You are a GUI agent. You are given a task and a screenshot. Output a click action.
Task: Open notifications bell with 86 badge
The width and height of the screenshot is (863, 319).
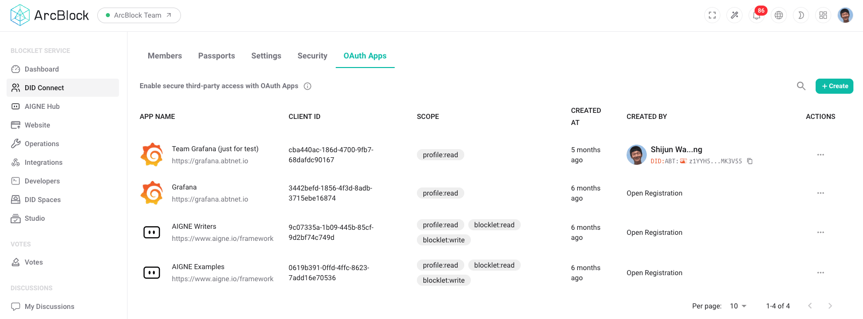point(757,15)
